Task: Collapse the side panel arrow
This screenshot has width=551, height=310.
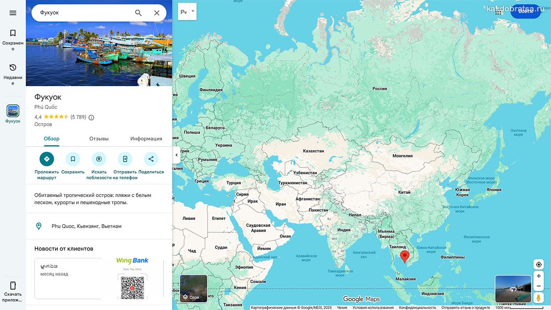Action: click(176, 155)
